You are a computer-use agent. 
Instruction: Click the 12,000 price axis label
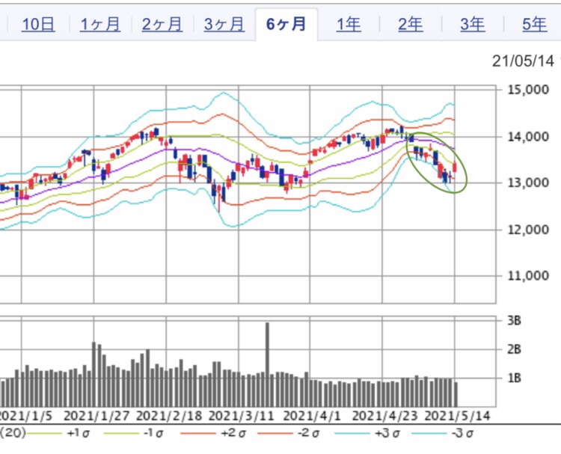tap(528, 230)
